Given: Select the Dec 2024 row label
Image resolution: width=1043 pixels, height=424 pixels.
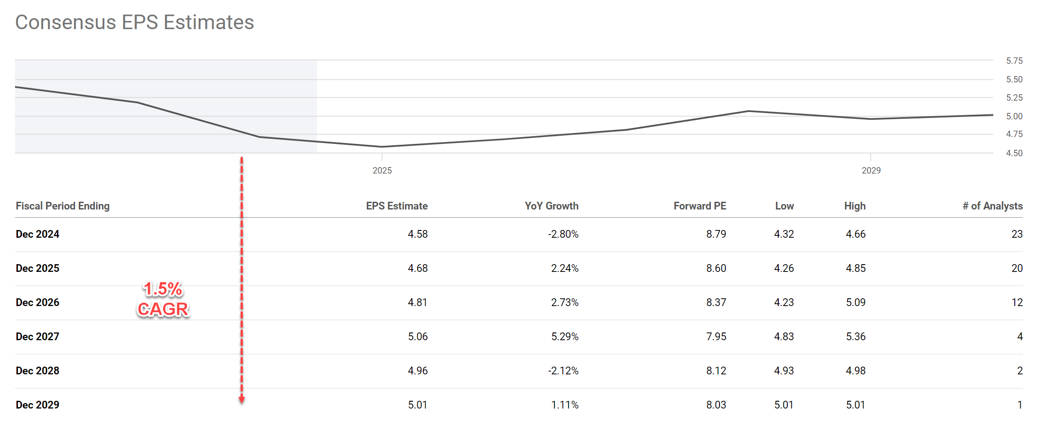Looking at the screenshot, I should [x=37, y=234].
